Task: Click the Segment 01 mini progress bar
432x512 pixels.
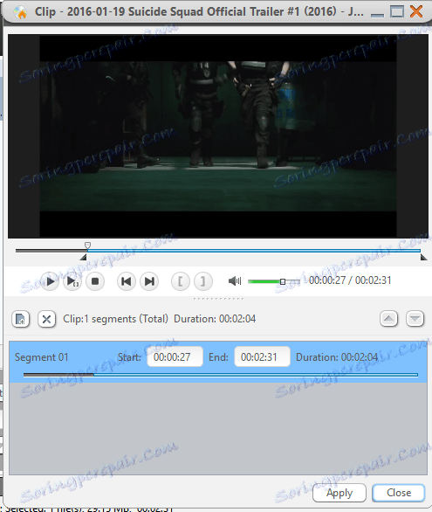Action: tap(221, 375)
